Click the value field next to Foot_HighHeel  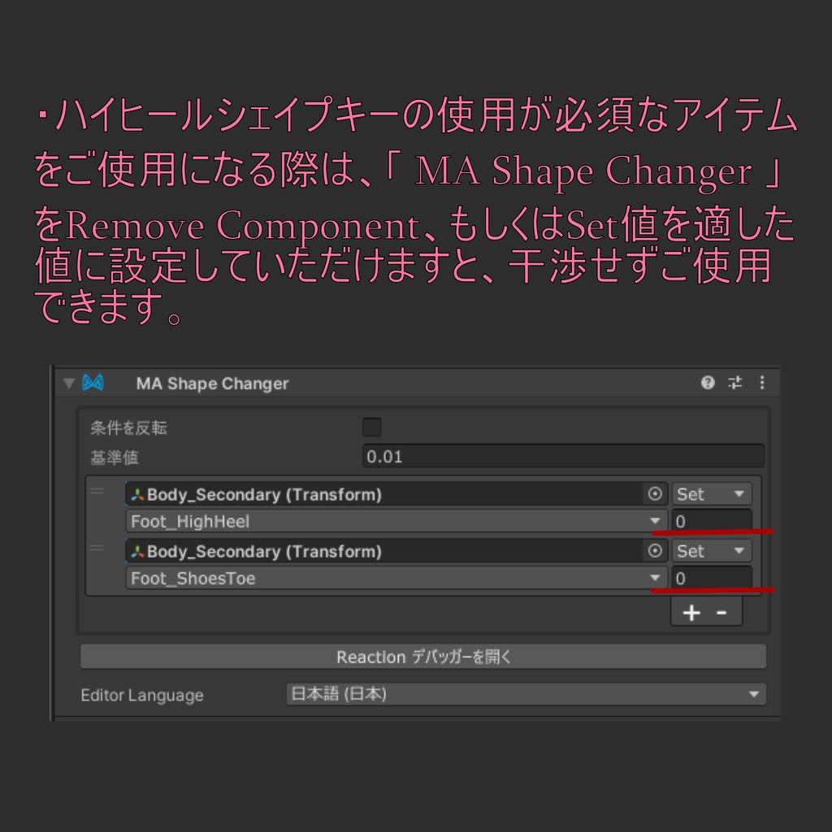(x=711, y=521)
